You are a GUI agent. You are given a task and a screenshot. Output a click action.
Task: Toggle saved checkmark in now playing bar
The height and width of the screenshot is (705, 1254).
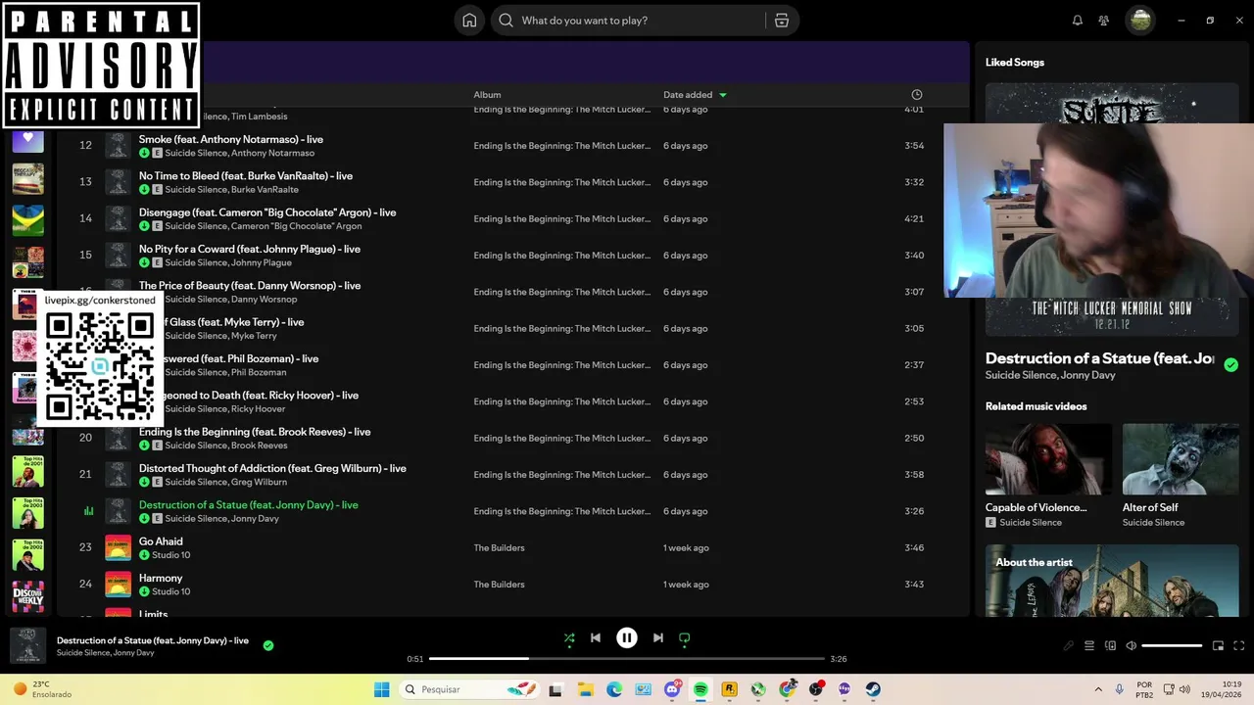coord(268,645)
